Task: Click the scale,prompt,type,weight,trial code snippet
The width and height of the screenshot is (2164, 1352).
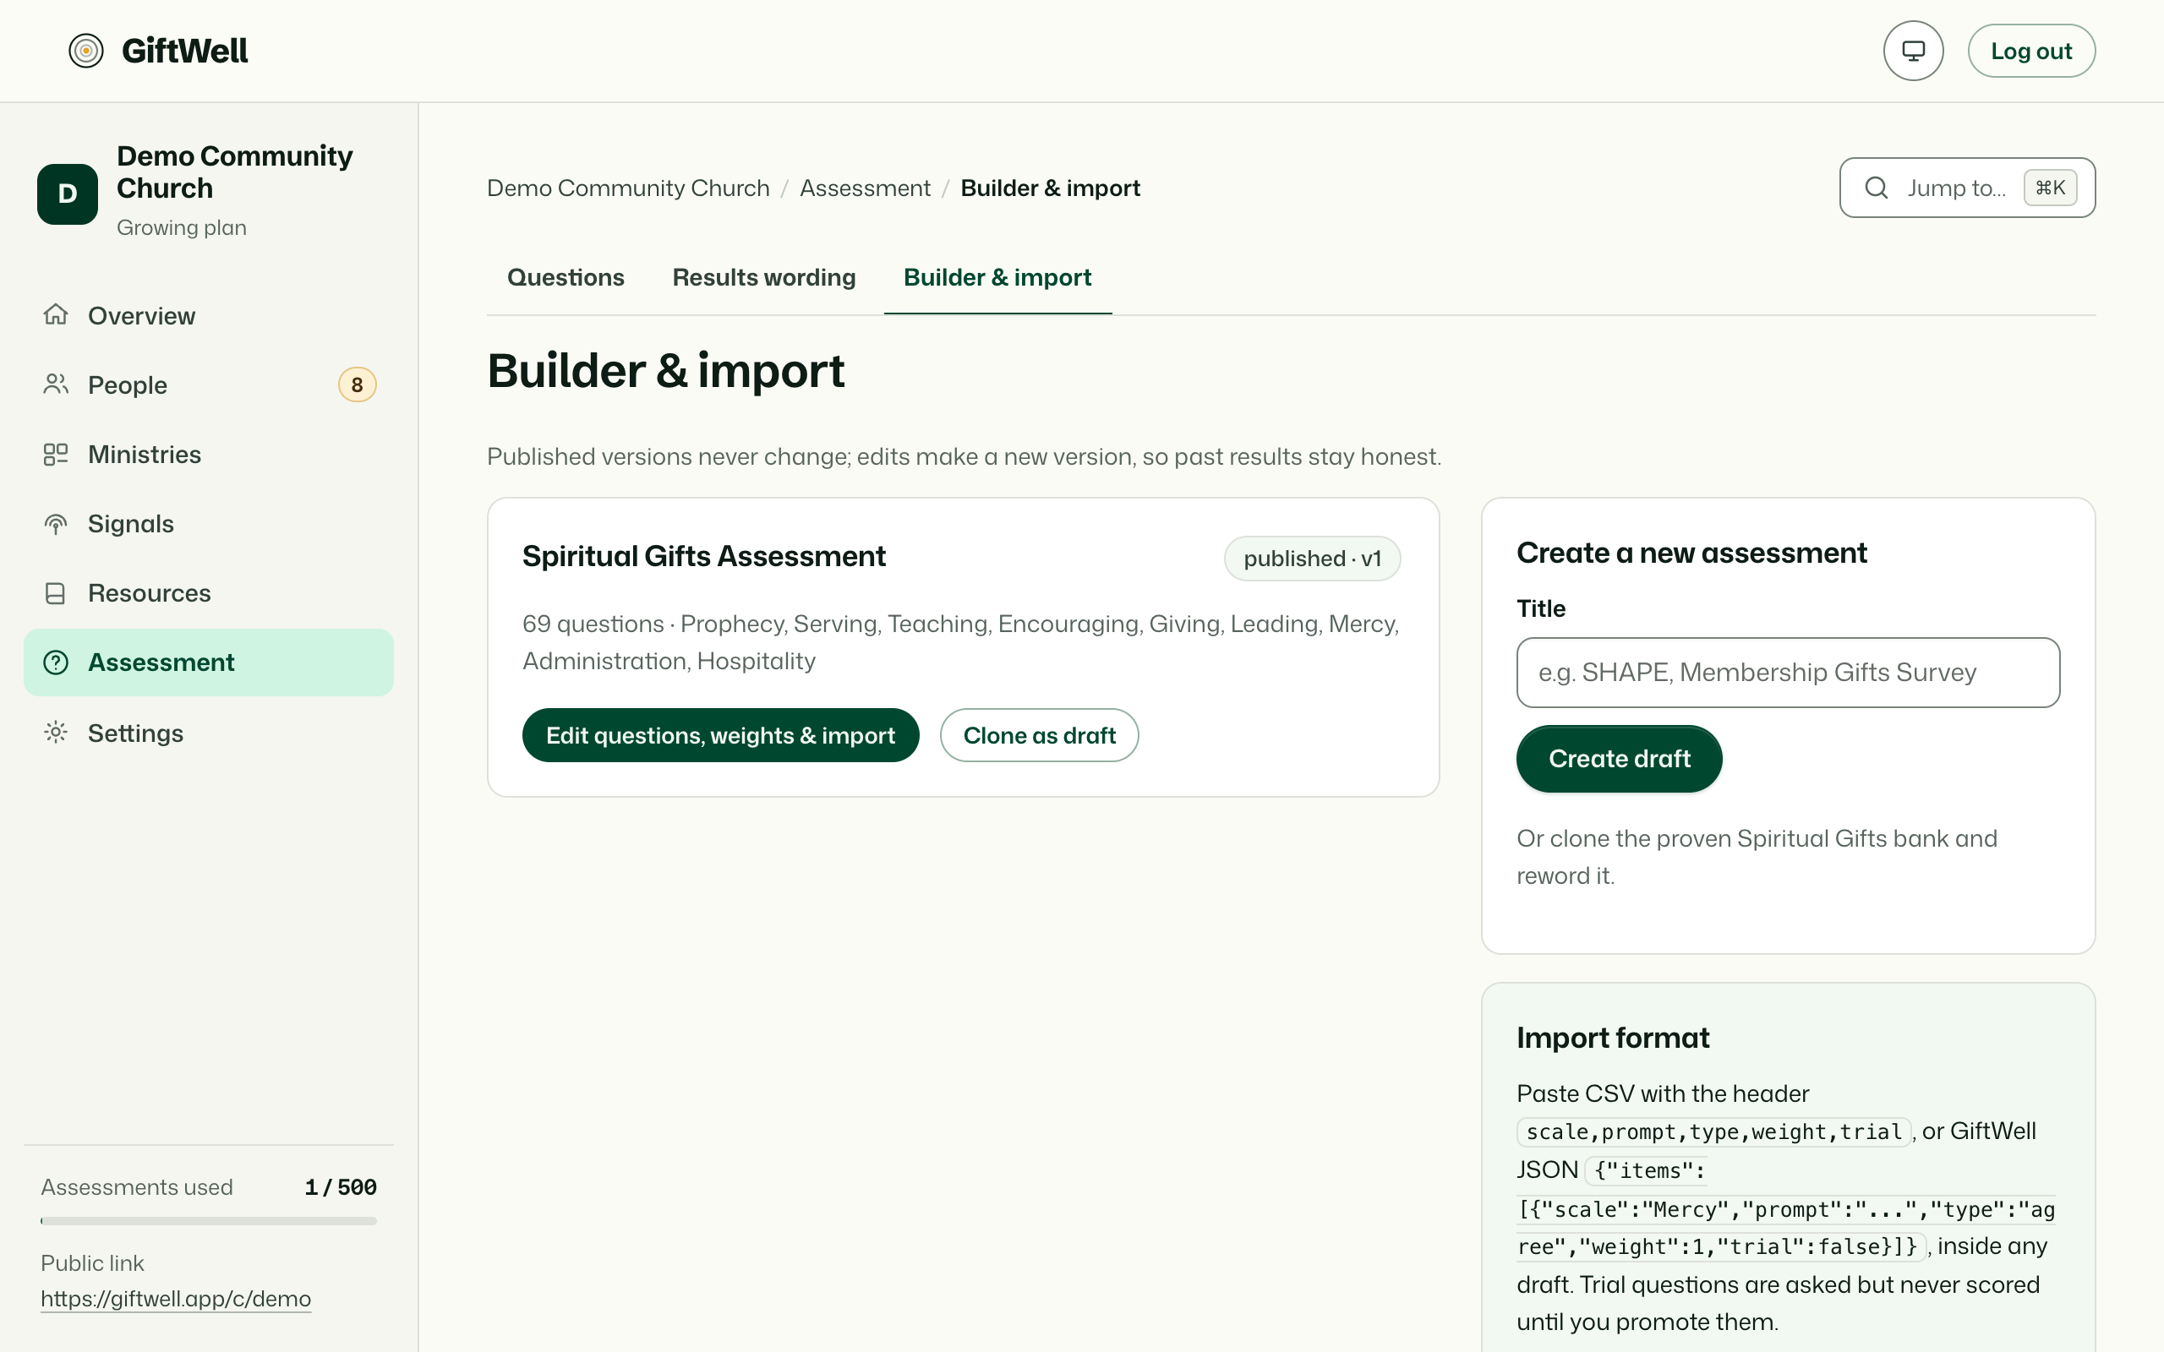Action: click(1713, 1132)
